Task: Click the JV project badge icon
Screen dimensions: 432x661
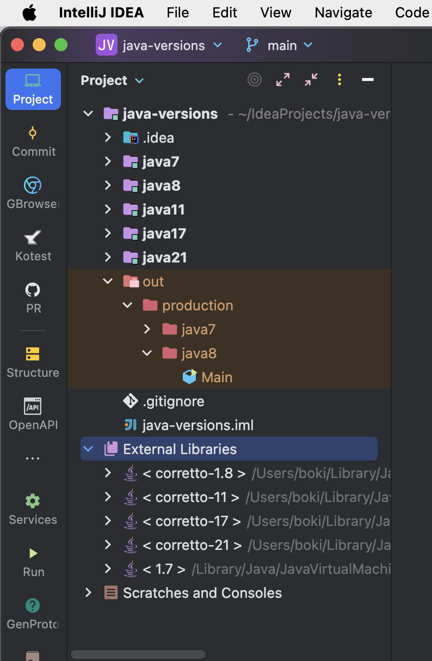Action: click(107, 45)
